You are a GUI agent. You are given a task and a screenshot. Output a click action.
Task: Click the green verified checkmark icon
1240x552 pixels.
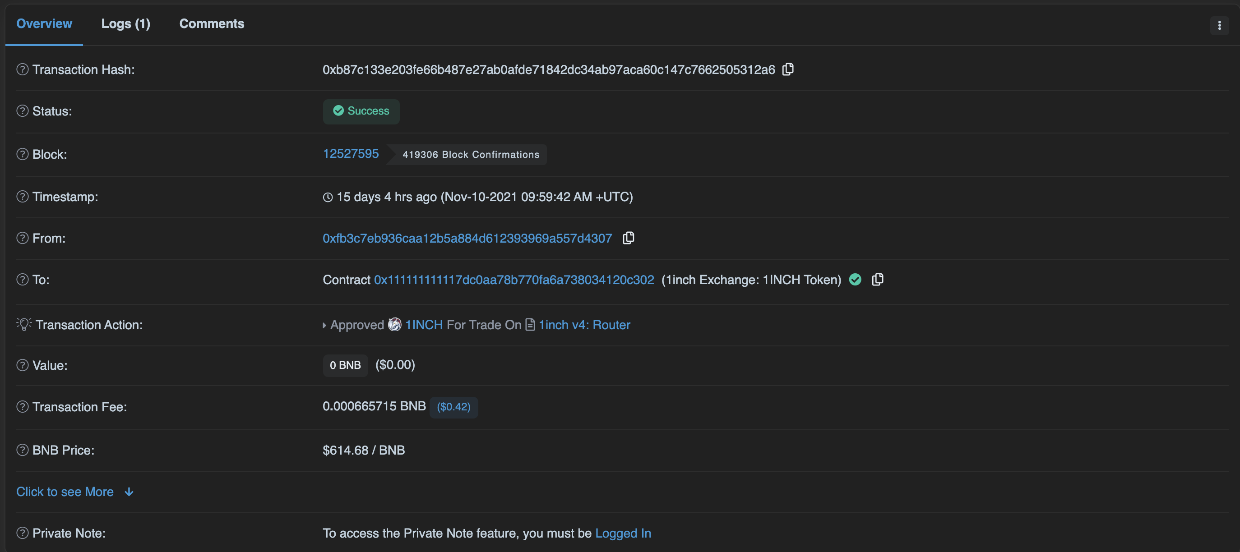click(855, 279)
